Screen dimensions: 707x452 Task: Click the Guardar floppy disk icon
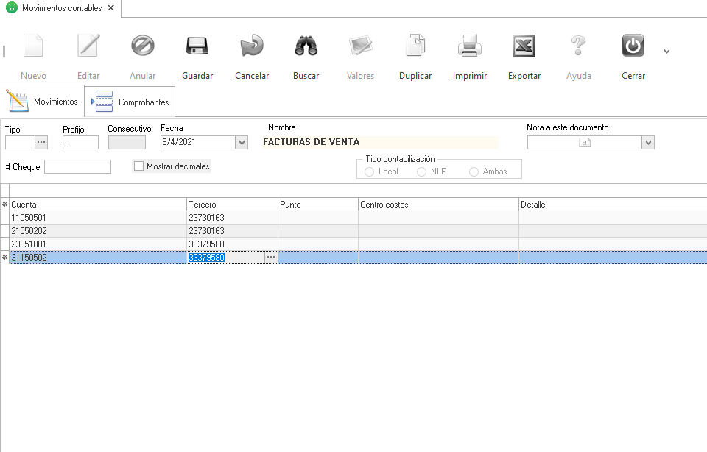pos(197,47)
